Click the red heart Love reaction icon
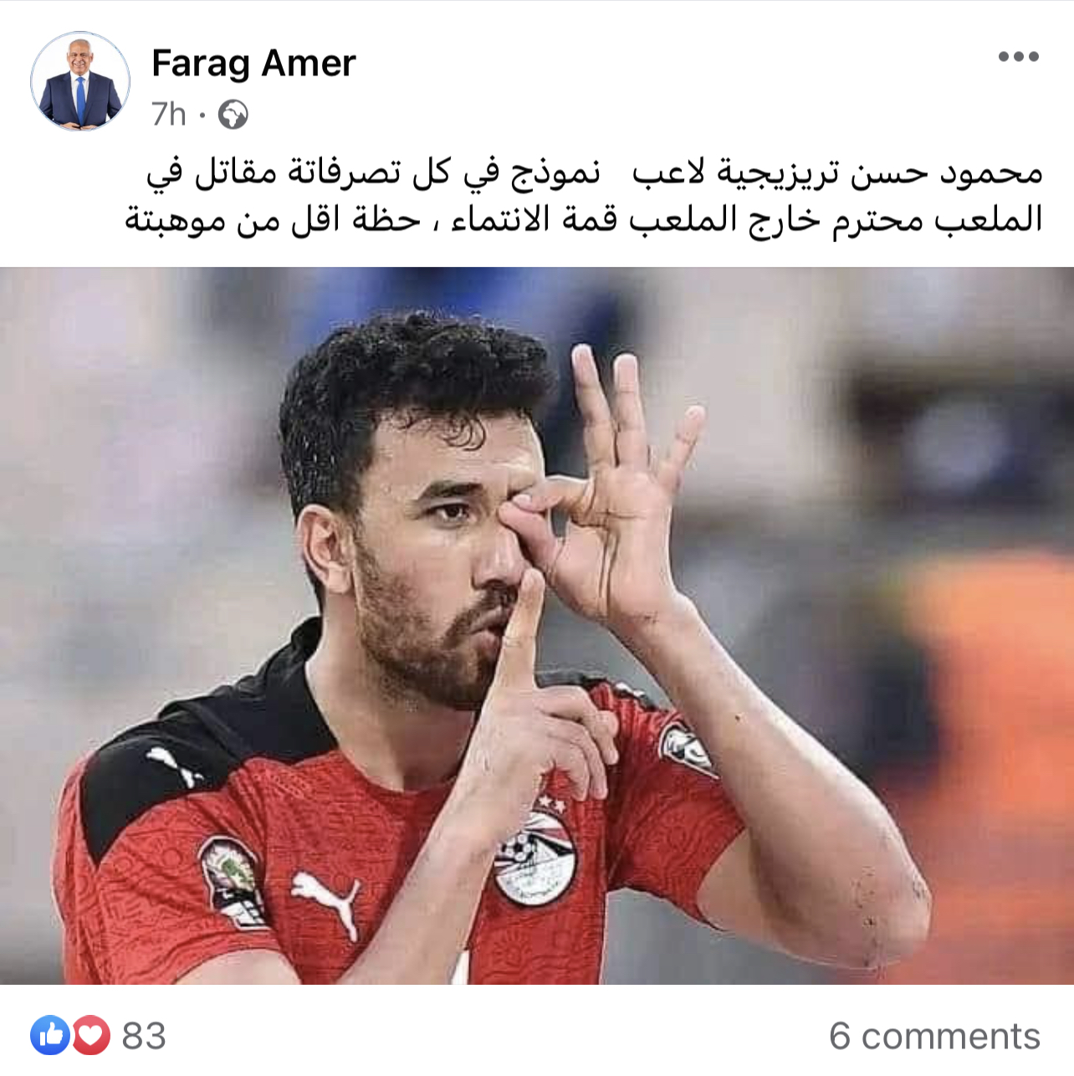 coord(91,1036)
